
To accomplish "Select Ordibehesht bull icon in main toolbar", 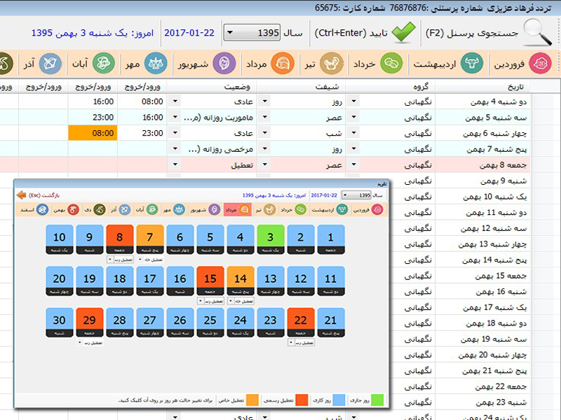I will click(472, 63).
